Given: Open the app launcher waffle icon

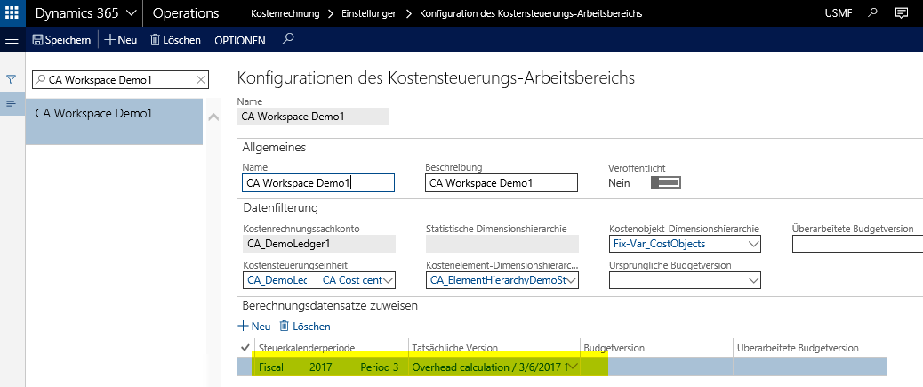Looking at the screenshot, I should pyautogui.click(x=12, y=13).
